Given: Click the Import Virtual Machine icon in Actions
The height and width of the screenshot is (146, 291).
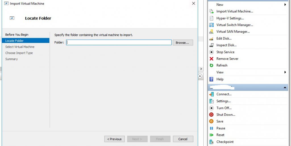Looking at the screenshot, I should 211,12.
